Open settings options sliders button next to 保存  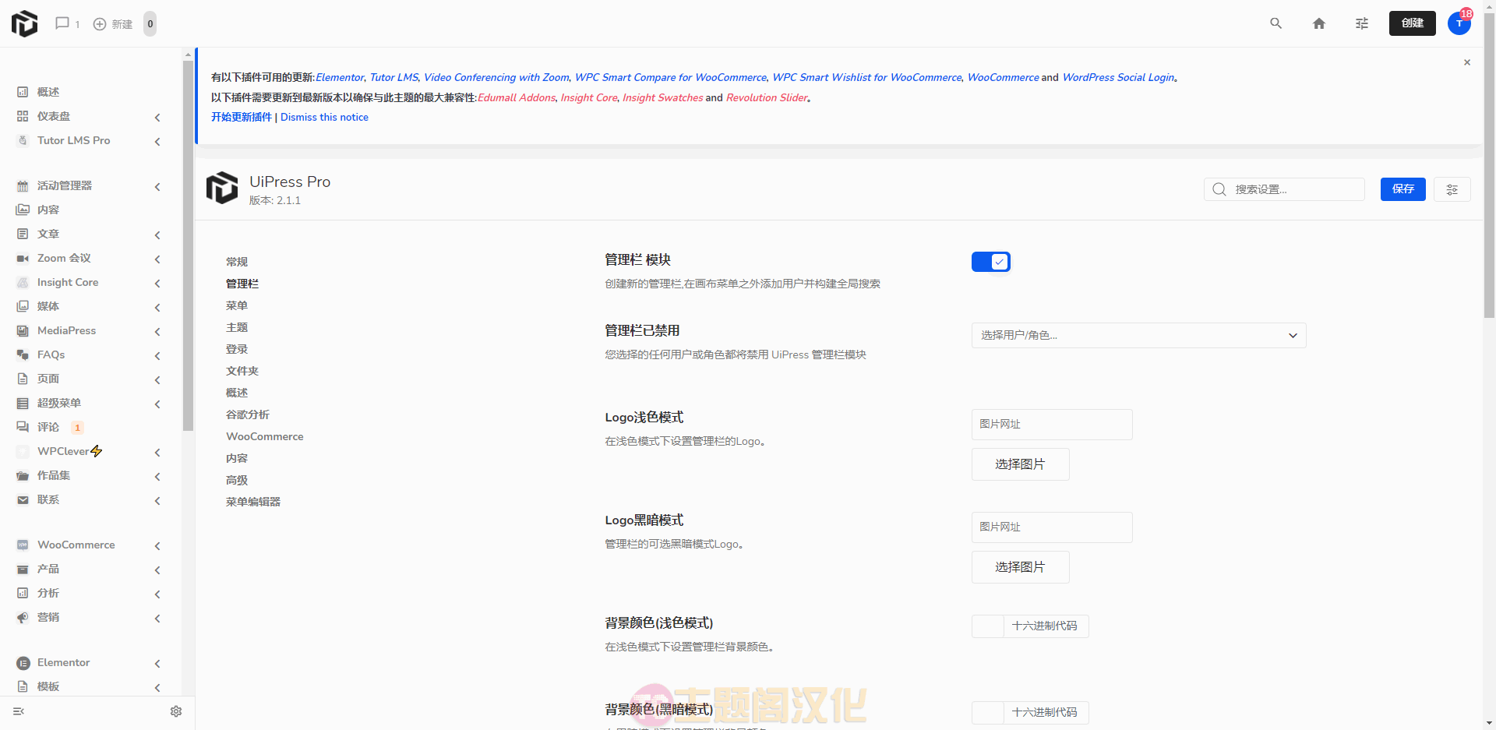point(1452,189)
